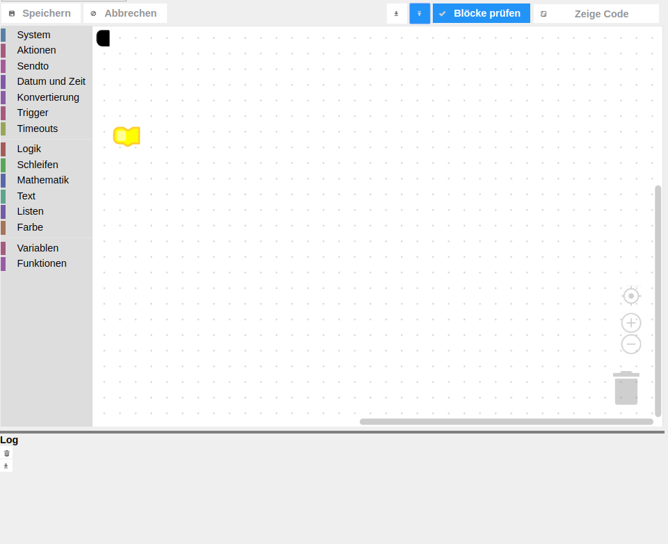Click the horizontal workspace scrollbar

(507, 422)
